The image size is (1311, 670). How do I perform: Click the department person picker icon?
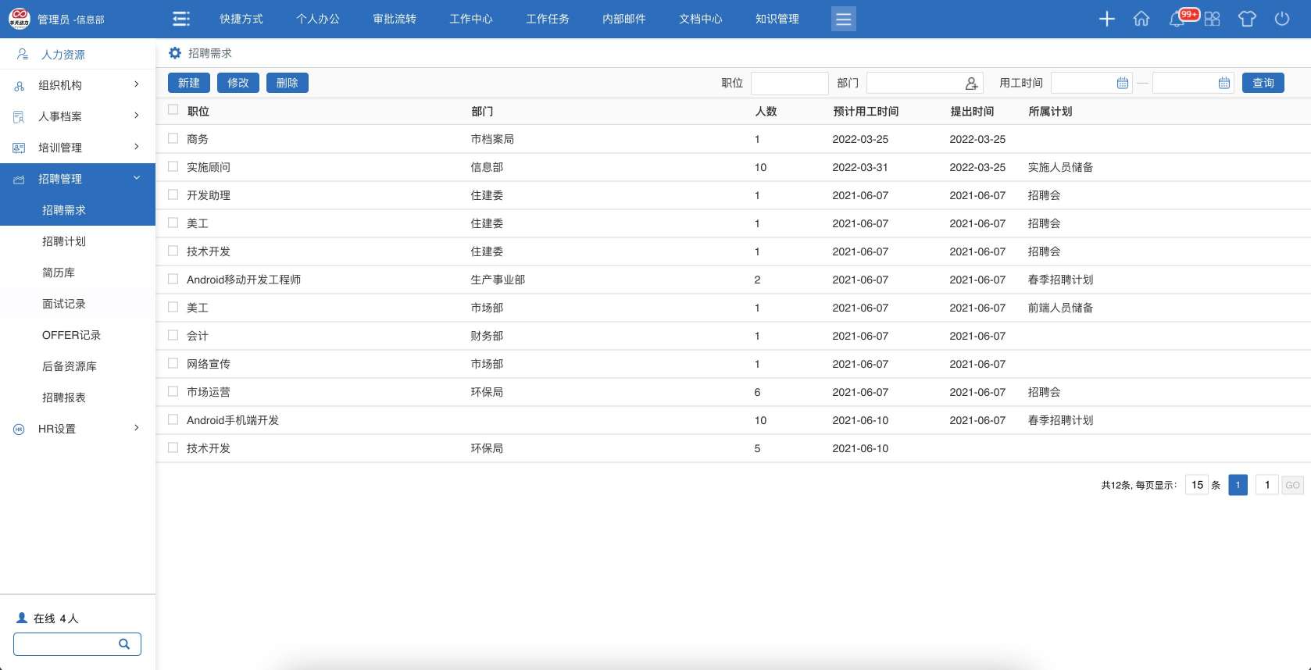coord(971,83)
